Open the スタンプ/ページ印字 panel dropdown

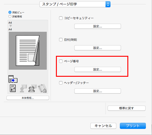pos(75,4)
